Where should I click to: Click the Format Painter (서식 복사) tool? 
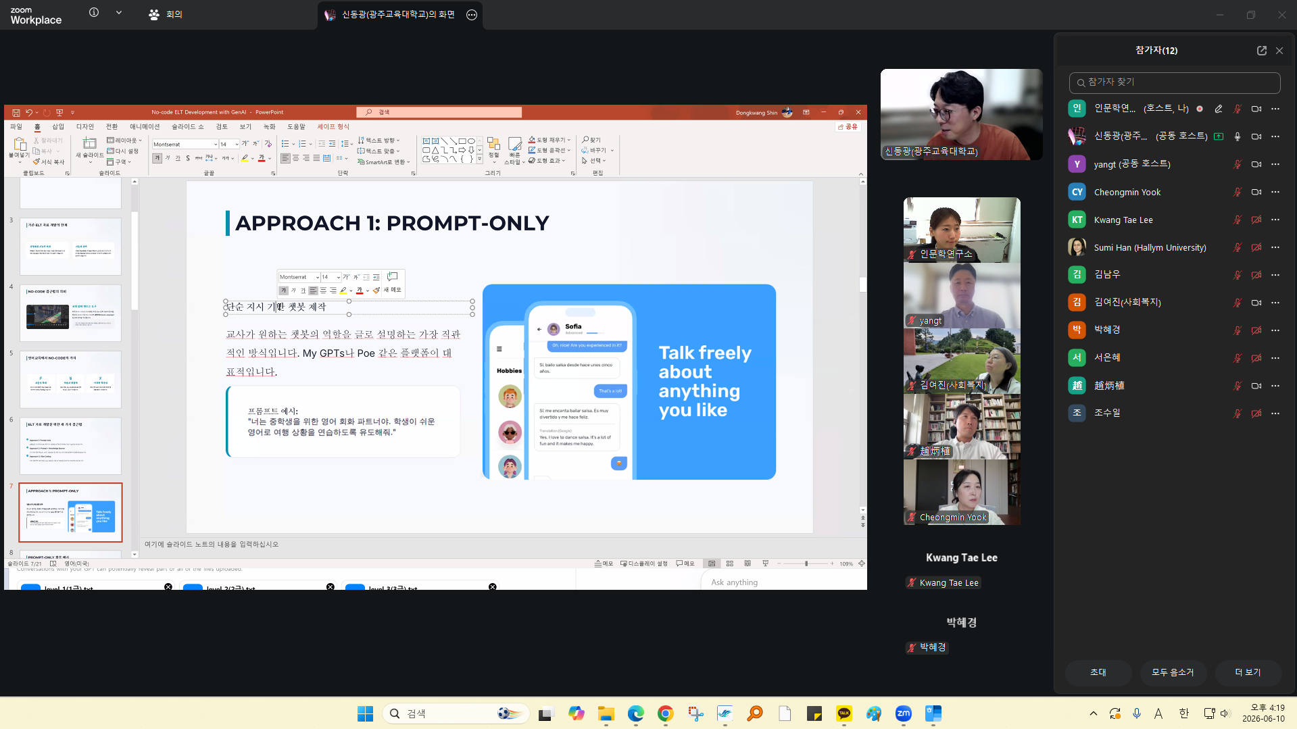coord(49,161)
